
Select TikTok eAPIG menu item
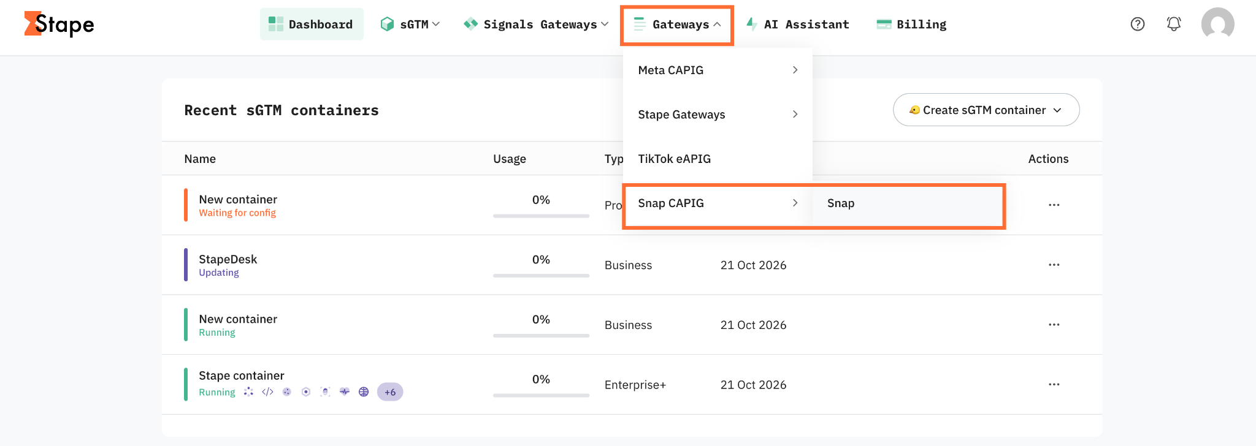click(718, 159)
